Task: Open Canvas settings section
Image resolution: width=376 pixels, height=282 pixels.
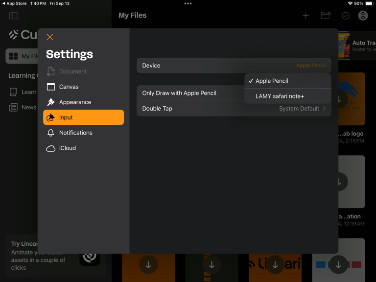Action: pos(83,87)
